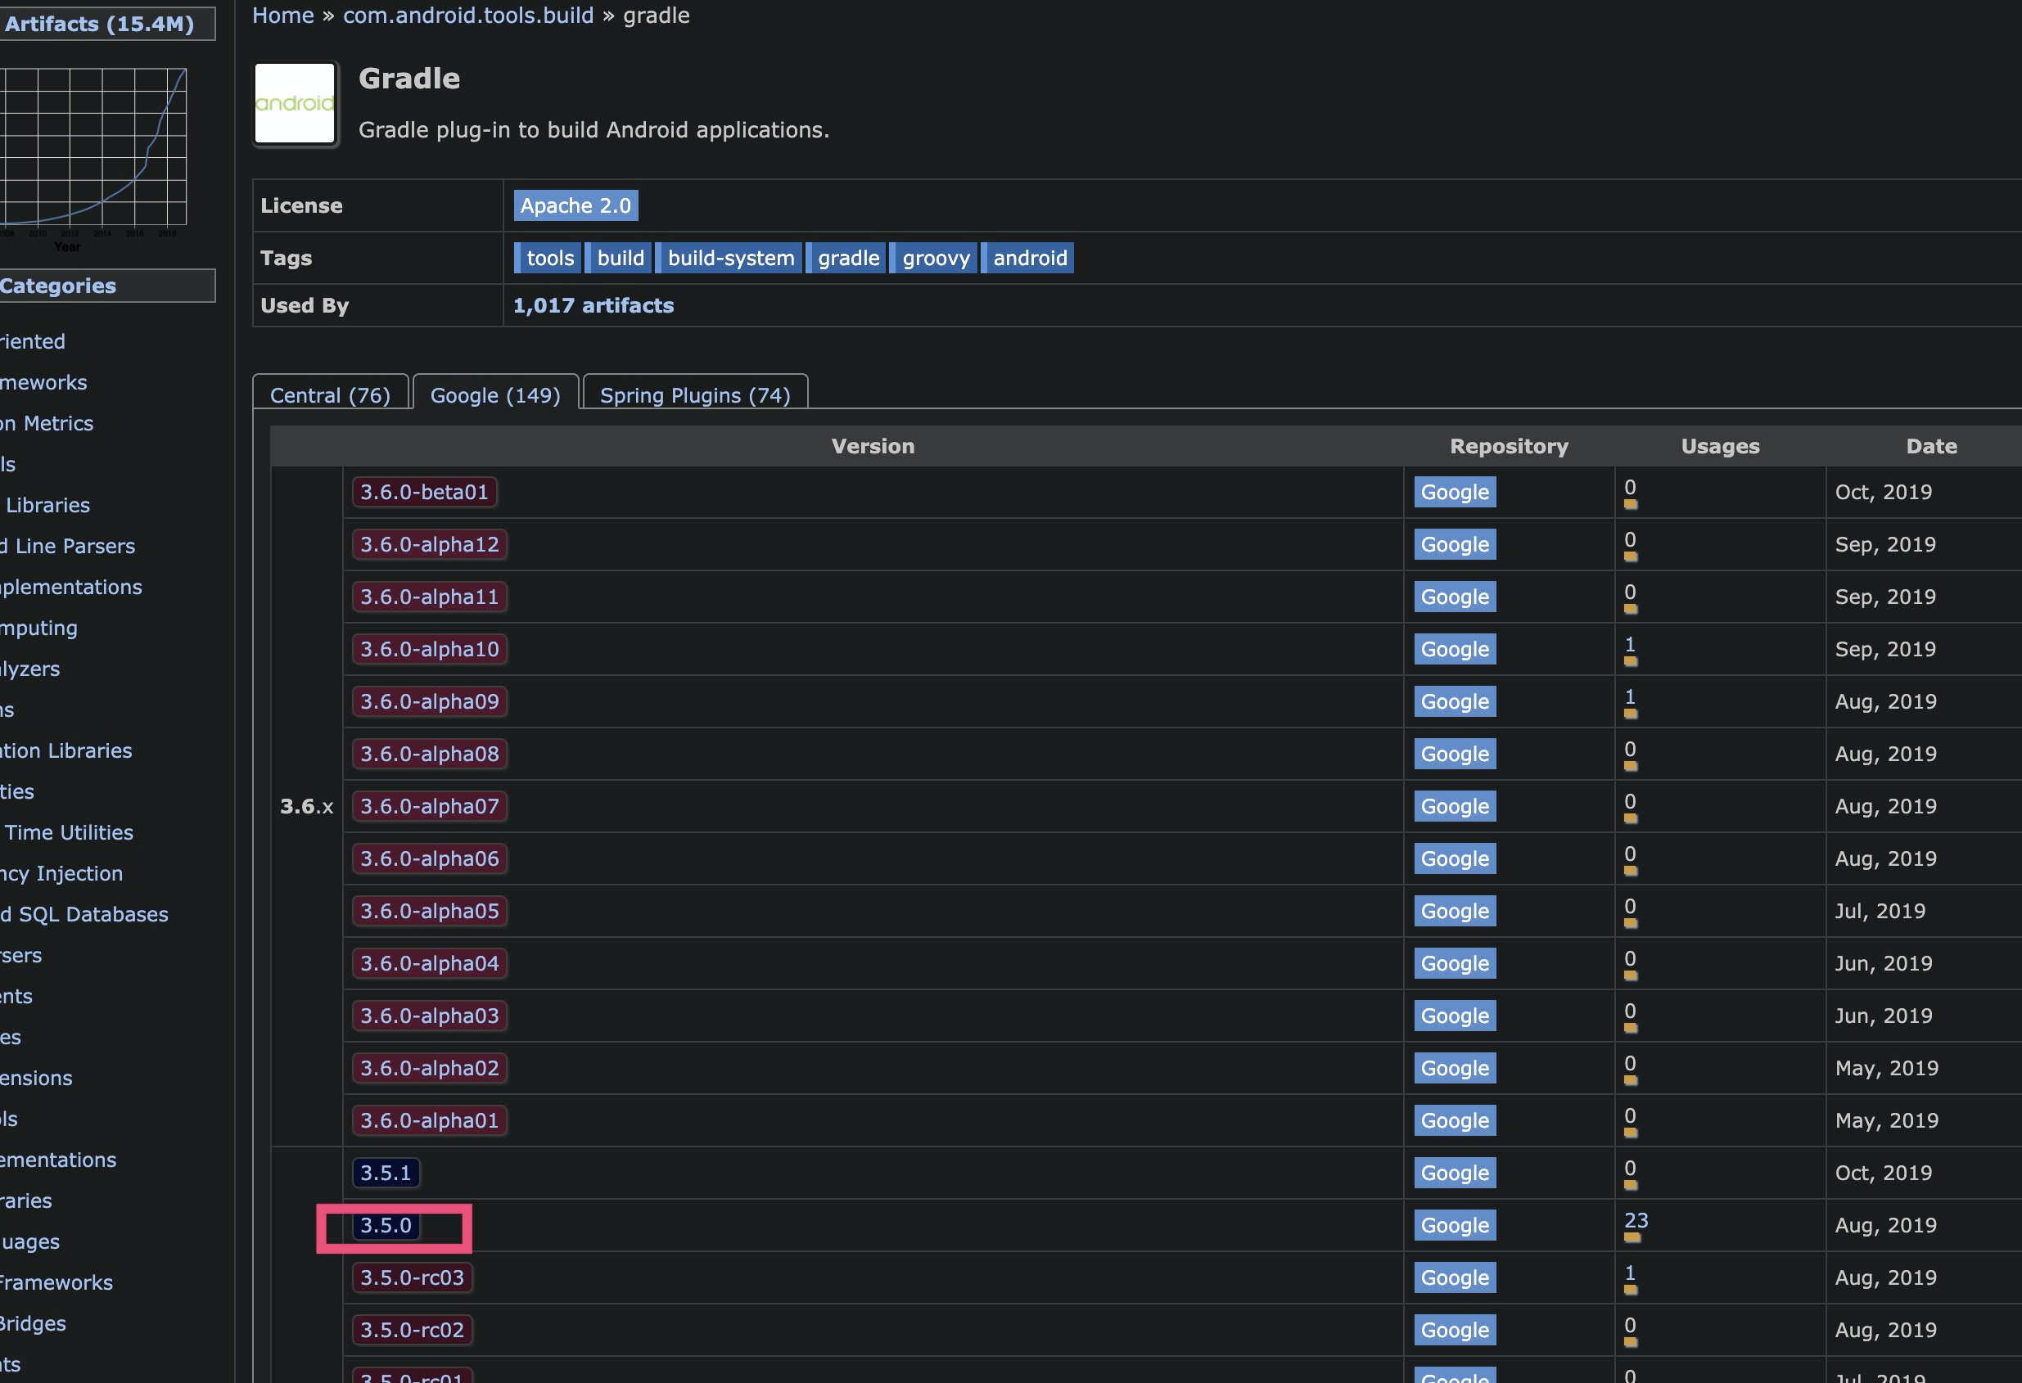This screenshot has width=2022, height=1383.
Task: Open version 3.5.0 link
Action: [386, 1226]
